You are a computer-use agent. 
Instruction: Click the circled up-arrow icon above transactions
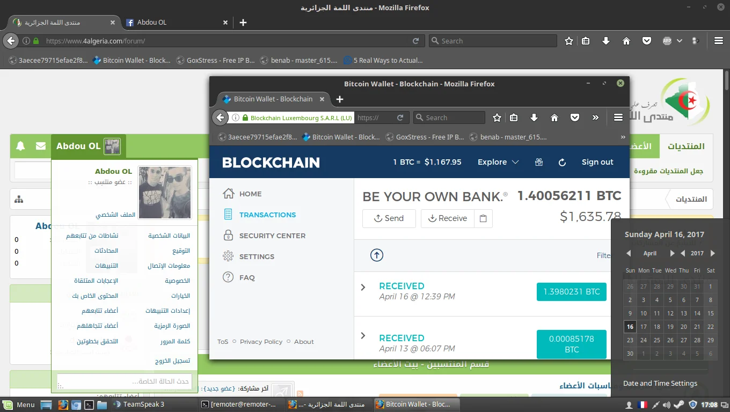click(377, 255)
